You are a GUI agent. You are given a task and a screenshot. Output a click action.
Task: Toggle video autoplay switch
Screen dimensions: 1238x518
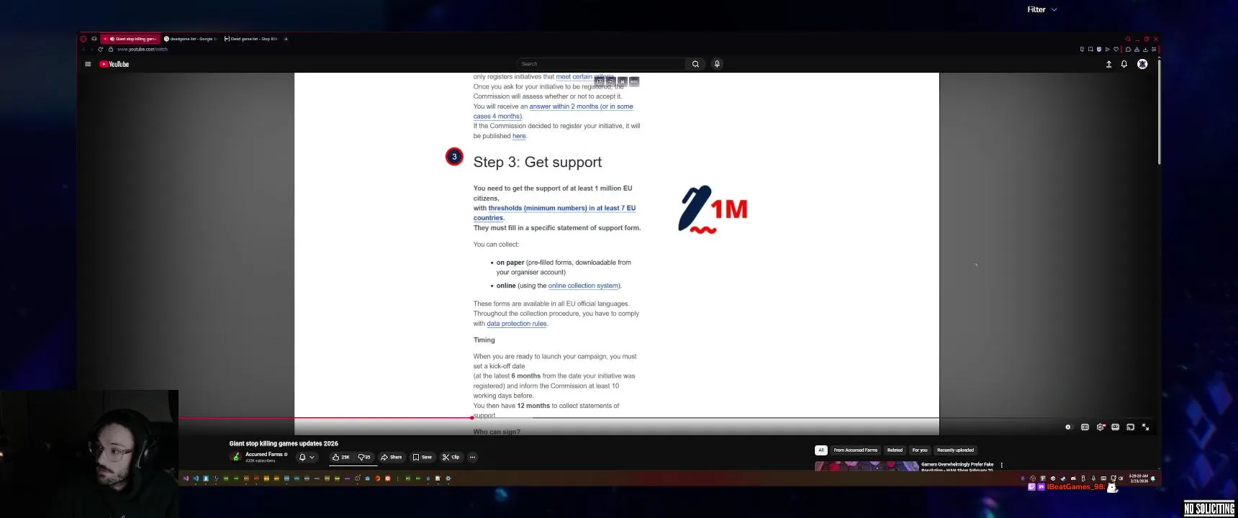pyautogui.click(x=1068, y=427)
